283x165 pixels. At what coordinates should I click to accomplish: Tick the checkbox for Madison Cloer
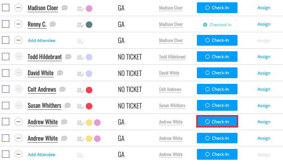6,8
